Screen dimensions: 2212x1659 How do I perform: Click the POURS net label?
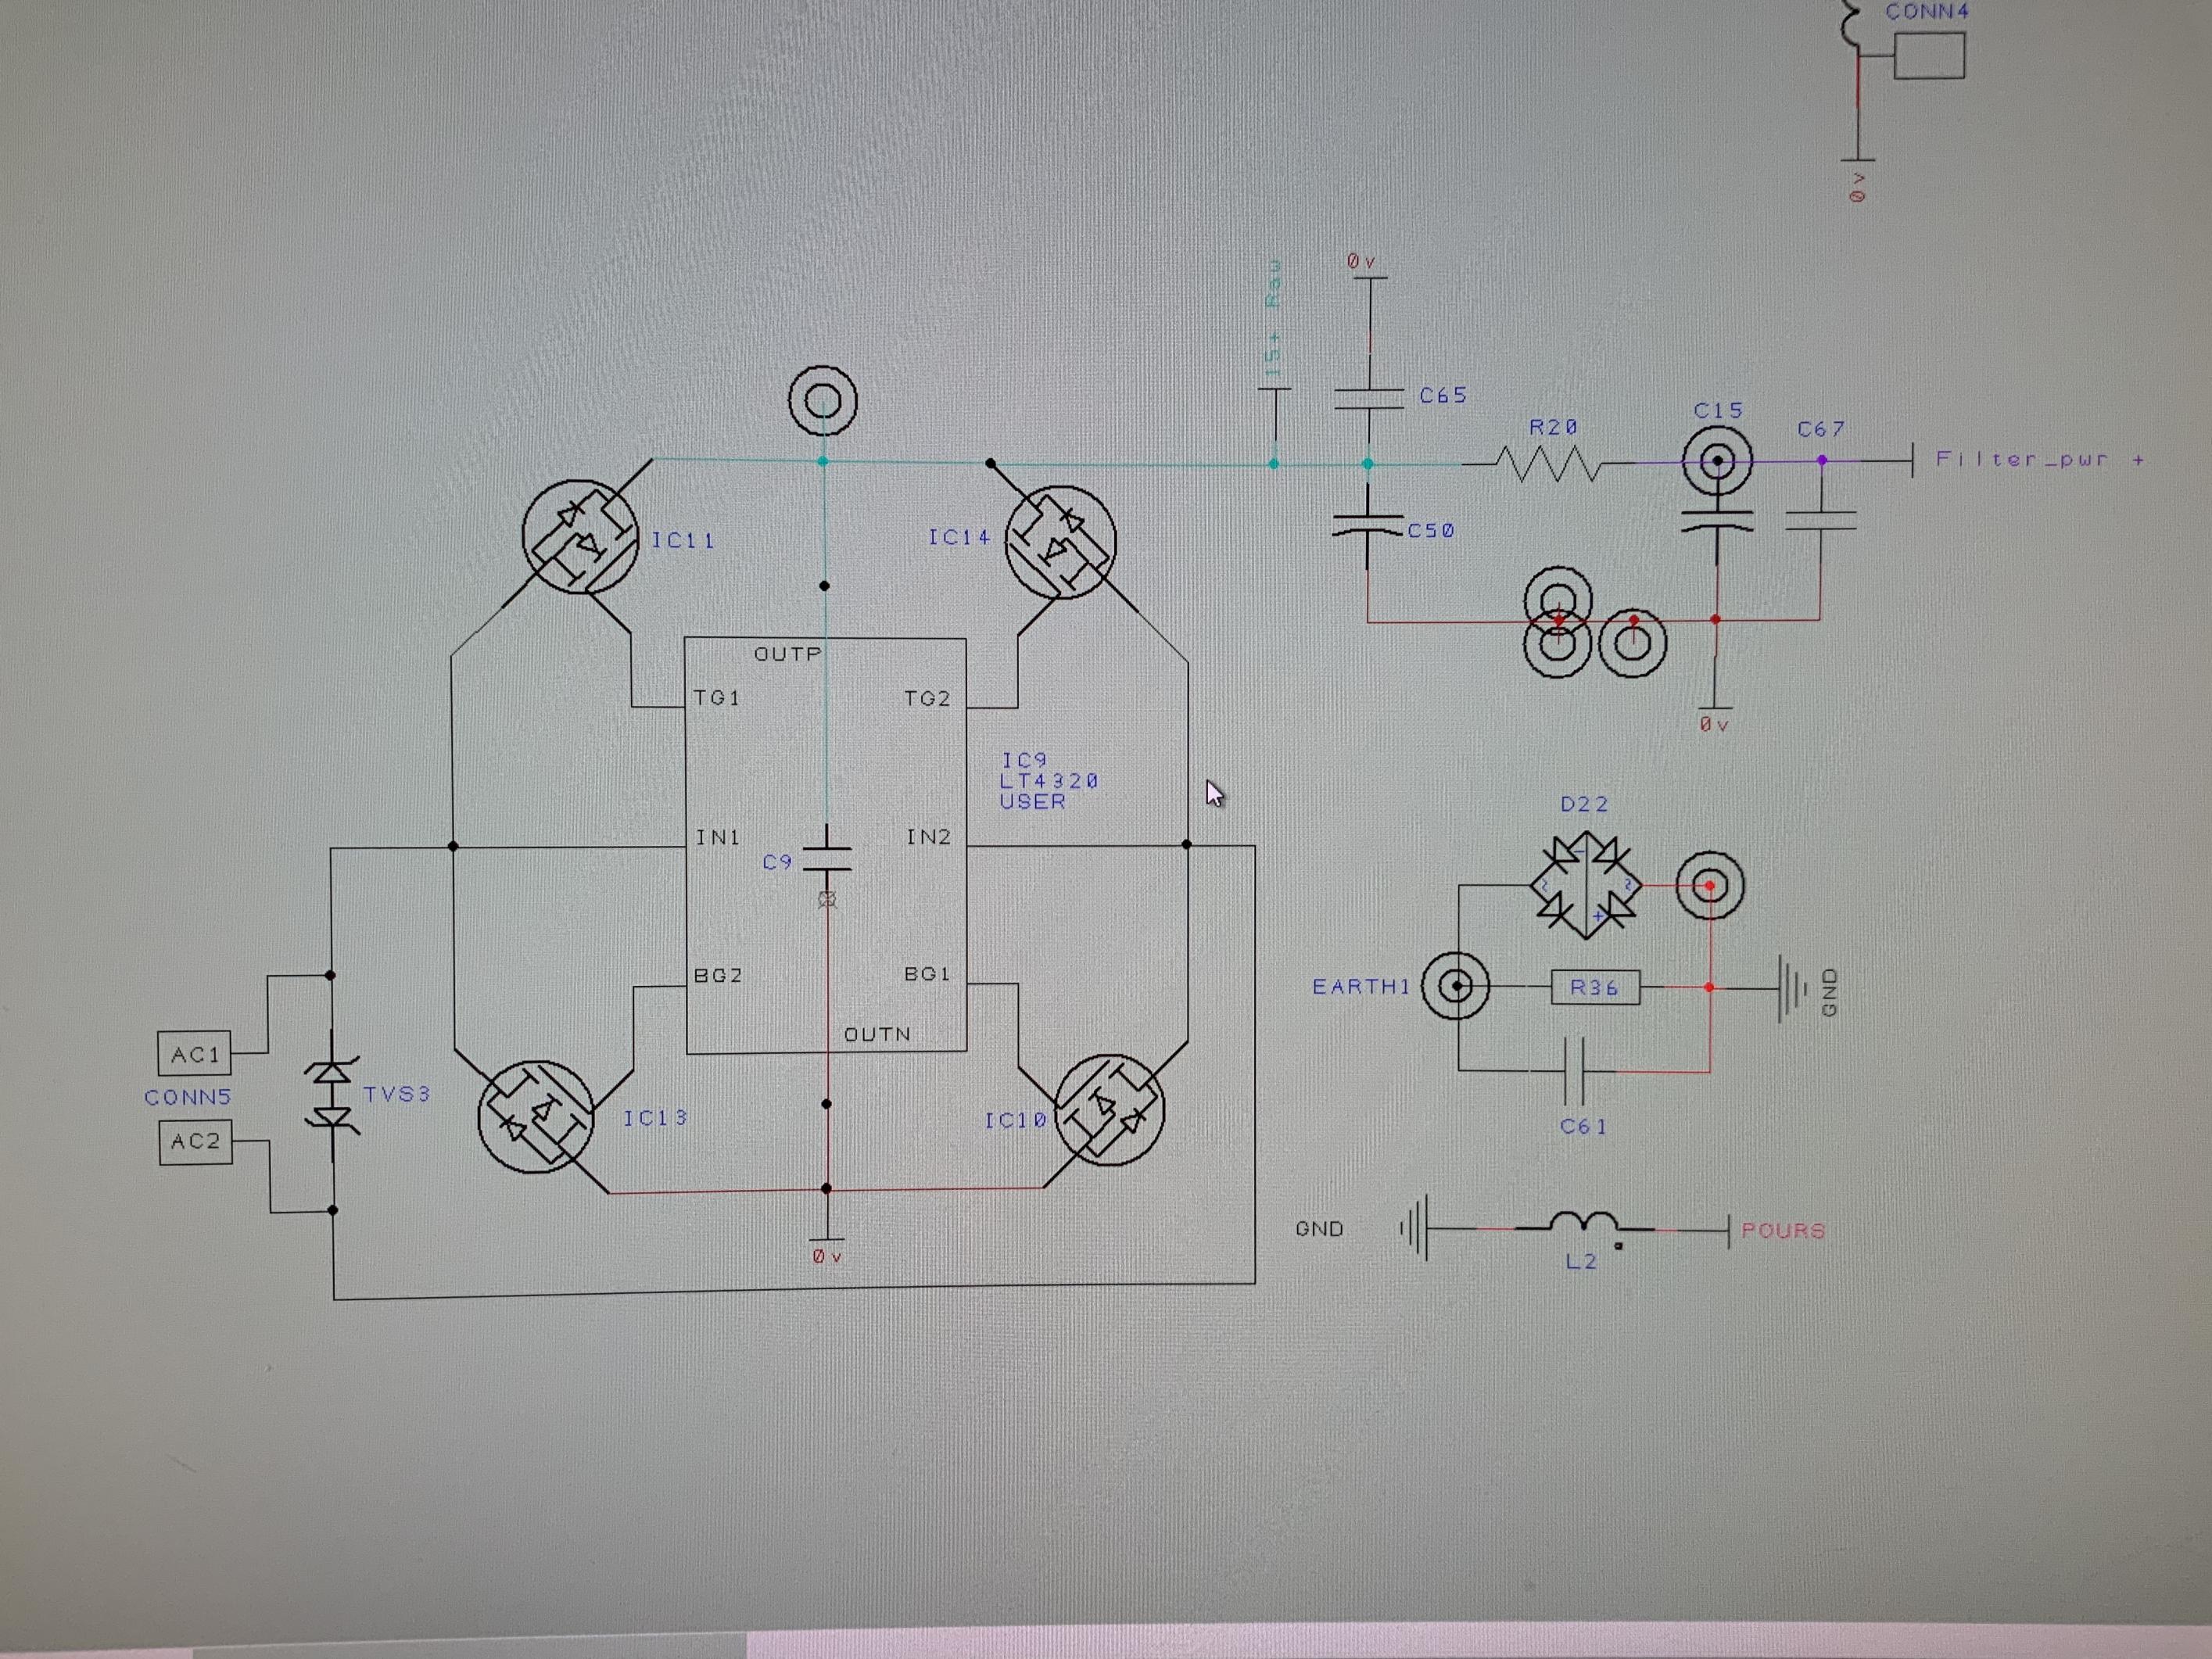coord(1783,1230)
